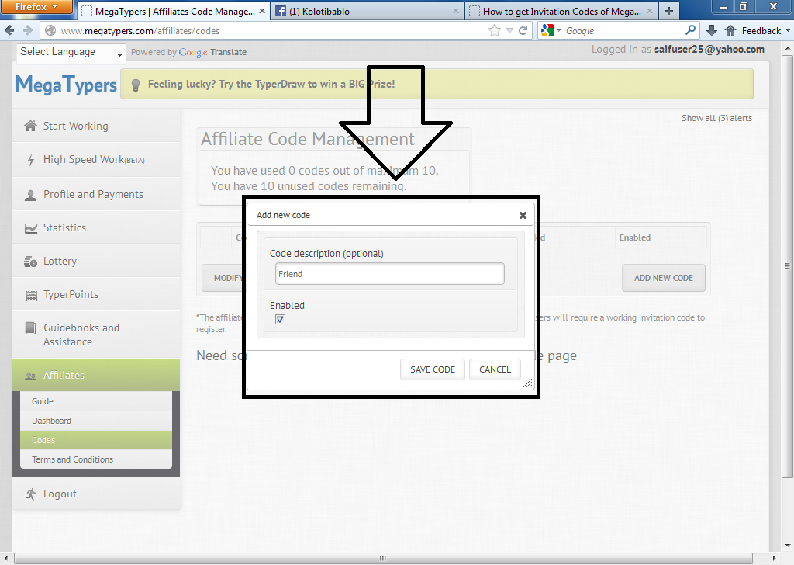Image resolution: width=794 pixels, height=565 pixels.
Task: Close the Add new code dialog
Action: pyautogui.click(x=523, y=215)
